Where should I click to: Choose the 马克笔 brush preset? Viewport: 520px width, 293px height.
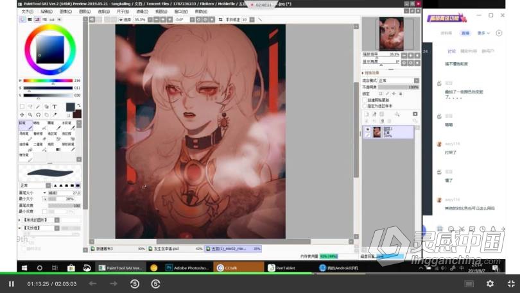(x=26, y=136)
